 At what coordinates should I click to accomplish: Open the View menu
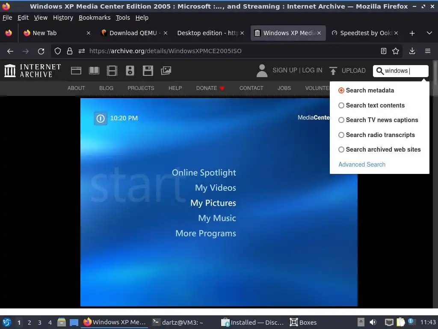point(41,18)
